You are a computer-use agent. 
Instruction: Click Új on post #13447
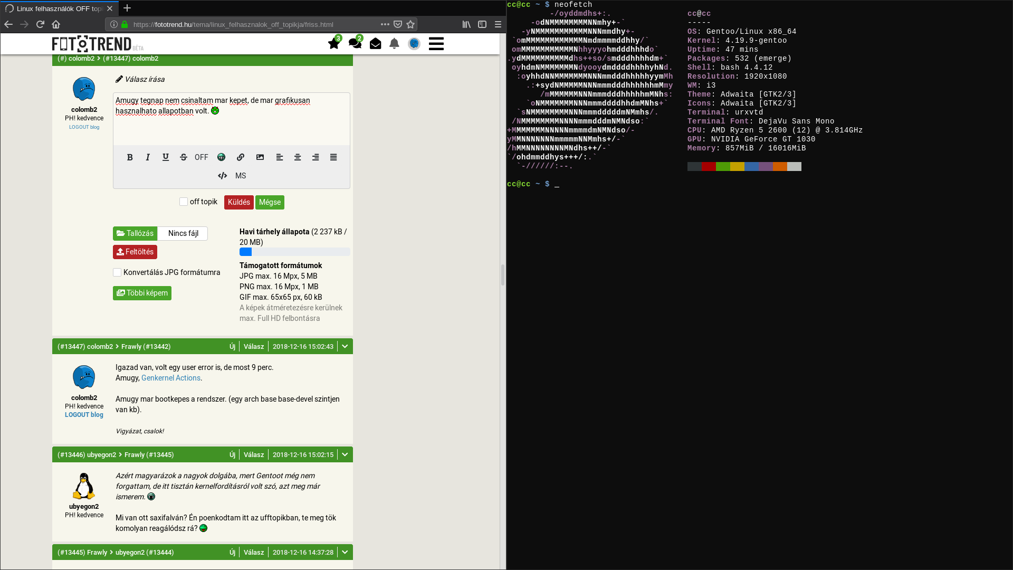pyautogui.click(x=232, y=346)
